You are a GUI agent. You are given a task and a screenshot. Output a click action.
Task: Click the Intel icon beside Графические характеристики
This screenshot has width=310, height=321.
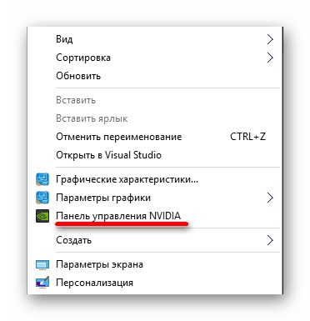42,179
